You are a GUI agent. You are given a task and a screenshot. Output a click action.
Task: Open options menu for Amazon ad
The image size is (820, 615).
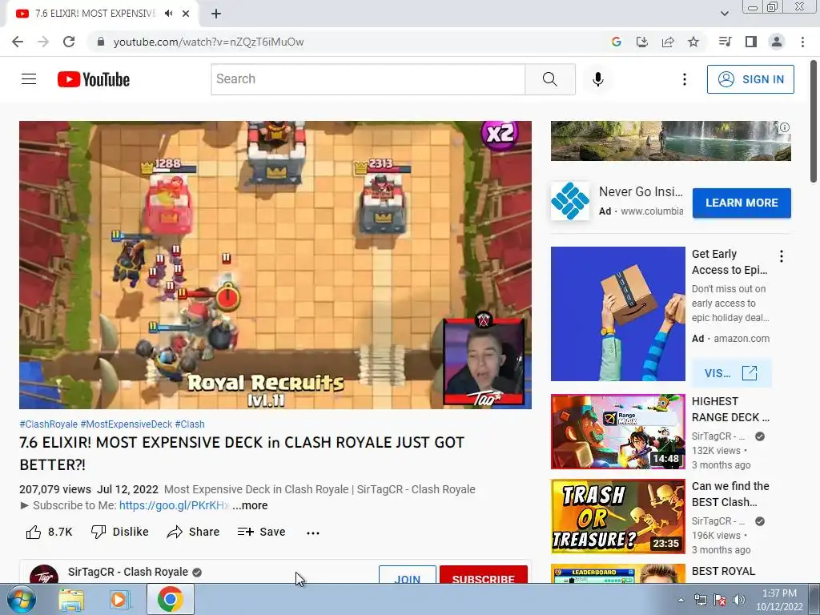[x=782, y=256]
